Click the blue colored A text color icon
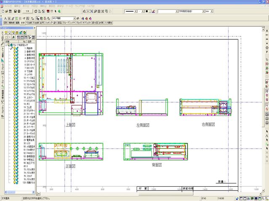The width and height of the screenshot is (269, 201). pos(83,18)
